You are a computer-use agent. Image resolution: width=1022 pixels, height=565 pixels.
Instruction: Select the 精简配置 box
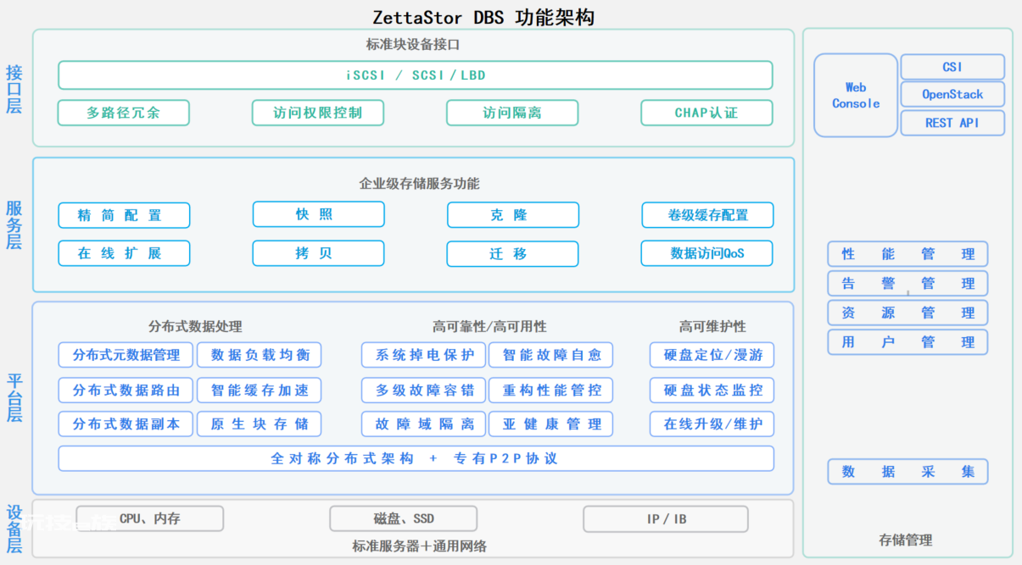click(124, 215)
